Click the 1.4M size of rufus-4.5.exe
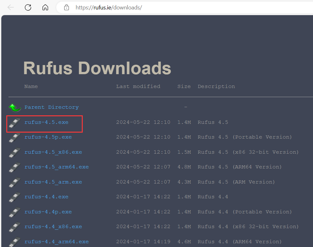The width and height of the screenshot is (313, 247). coord(184,122)
